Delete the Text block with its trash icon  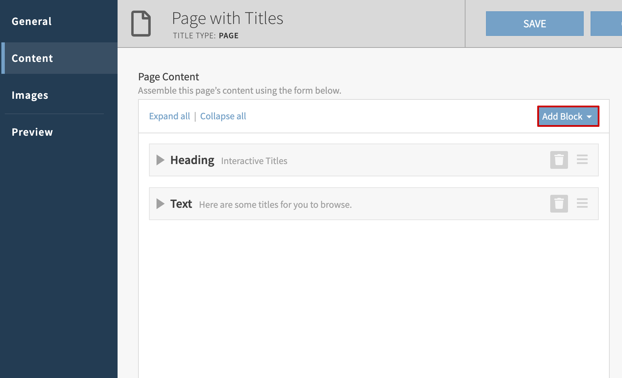tap(559, 204)
